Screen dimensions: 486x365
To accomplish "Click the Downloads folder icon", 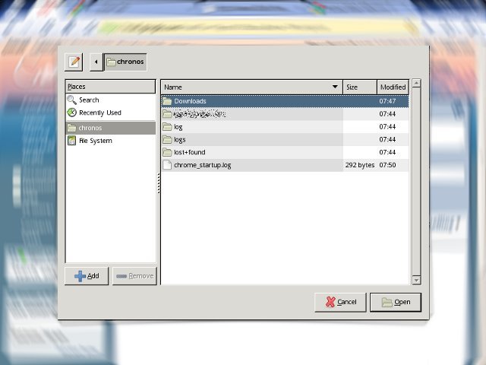I will [x=167, y=101].
